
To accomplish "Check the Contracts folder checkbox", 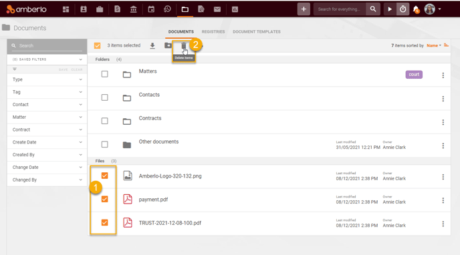I will point(104,121).
